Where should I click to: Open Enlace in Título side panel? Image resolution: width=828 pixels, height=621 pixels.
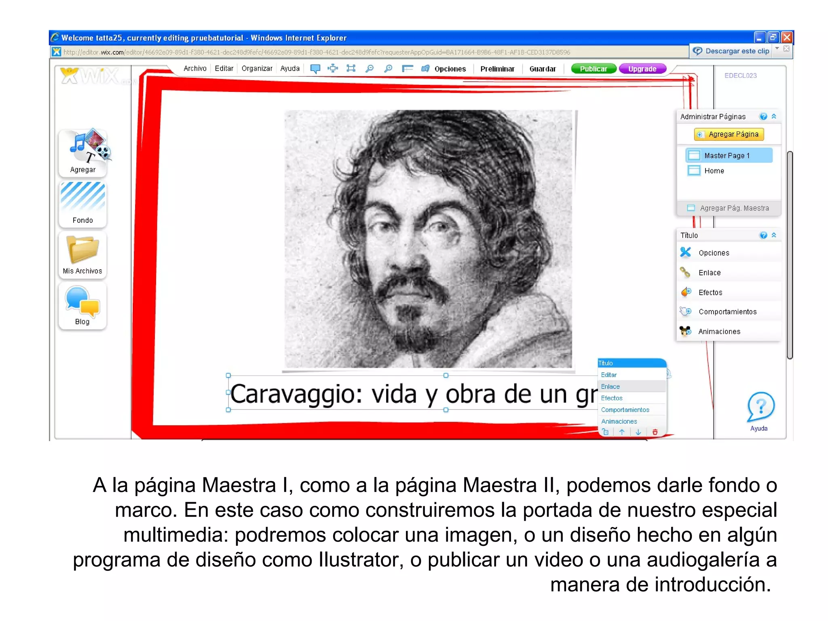[729, 272]
